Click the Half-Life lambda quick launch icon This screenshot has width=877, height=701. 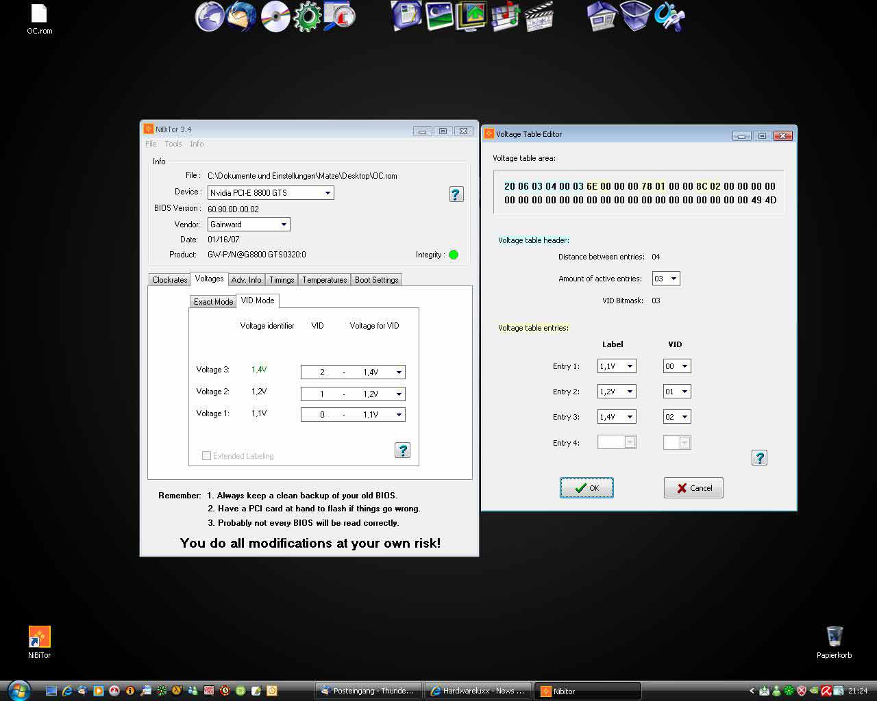177,691
